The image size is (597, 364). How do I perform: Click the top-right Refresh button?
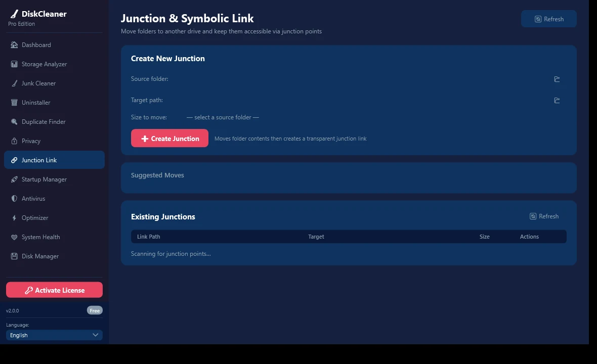point(548,19)
